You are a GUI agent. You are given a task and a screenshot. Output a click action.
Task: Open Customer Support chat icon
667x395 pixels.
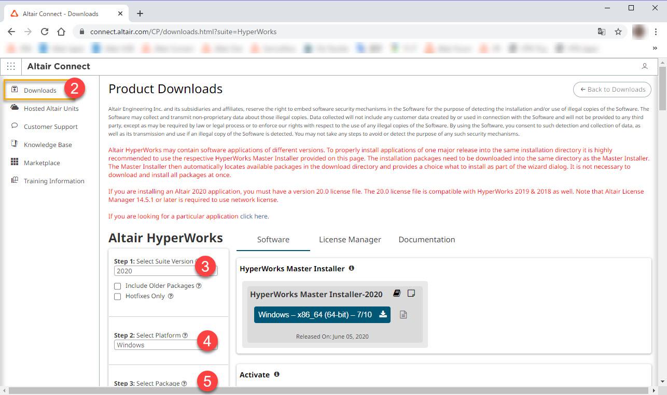[x=15, y=126]
